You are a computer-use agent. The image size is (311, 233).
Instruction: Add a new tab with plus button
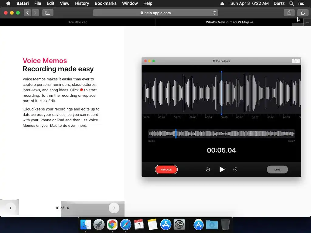pyautogui.click(x=307, y=22)
